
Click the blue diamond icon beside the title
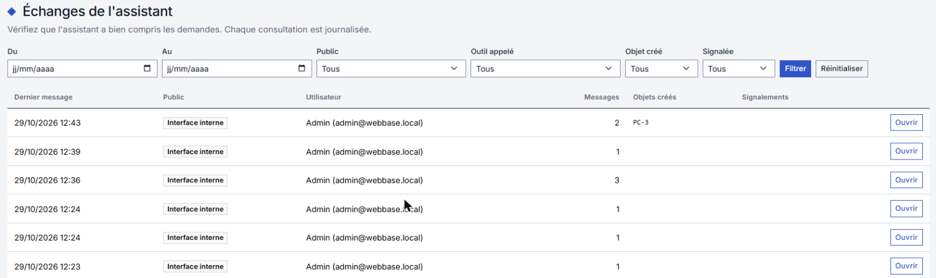point(11,11)
